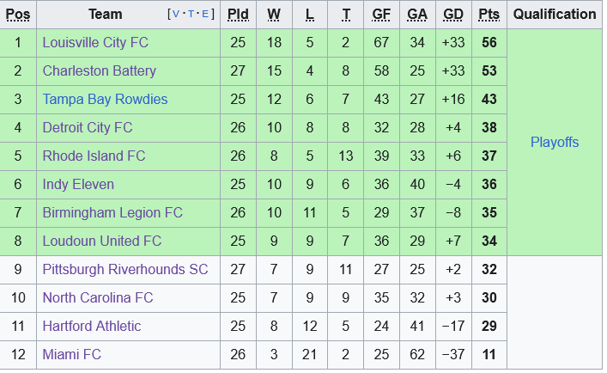Click the E (edit) template link

pyautogui.click(x=204, y=15)
